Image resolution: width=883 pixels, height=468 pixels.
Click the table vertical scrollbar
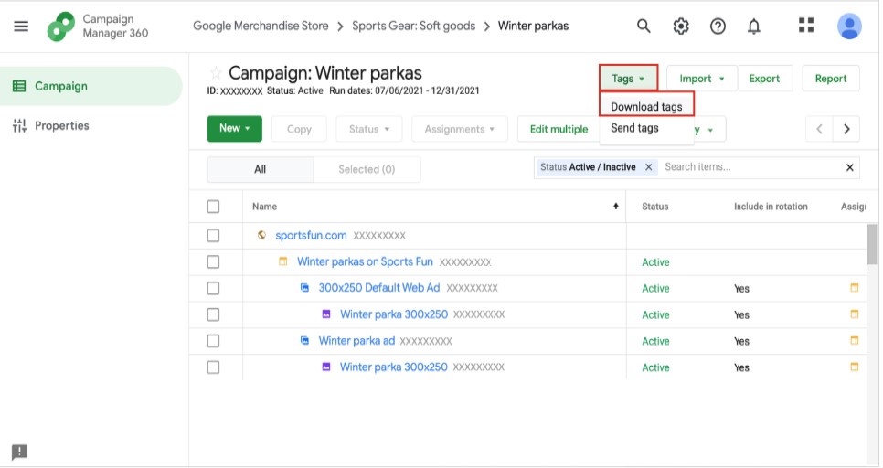(x=872, y=243)
